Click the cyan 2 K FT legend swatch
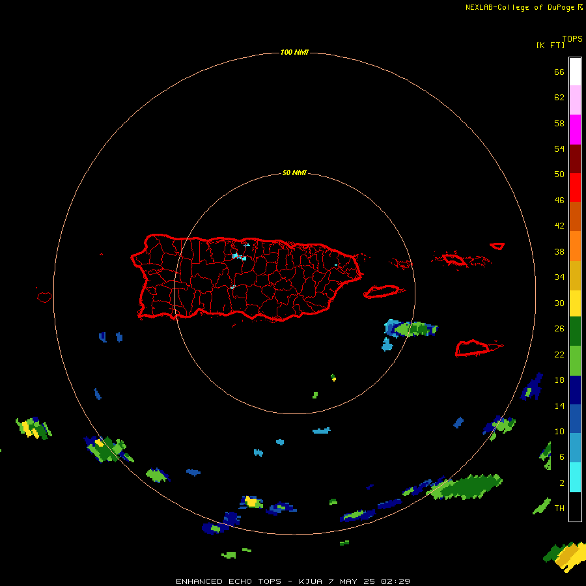This screenshot has width=586, height=586. tap(575, 477)
